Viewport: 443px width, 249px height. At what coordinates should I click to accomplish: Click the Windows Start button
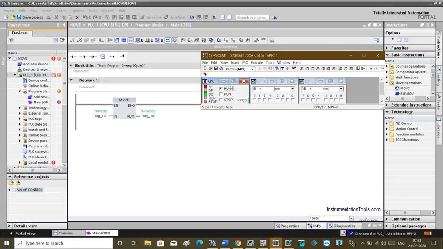pos(7,243)
